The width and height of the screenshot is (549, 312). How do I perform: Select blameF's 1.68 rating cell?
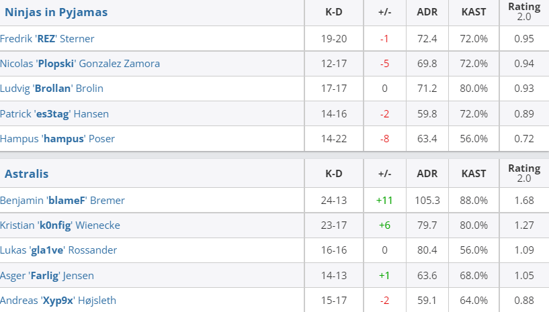tap(524, 201)
